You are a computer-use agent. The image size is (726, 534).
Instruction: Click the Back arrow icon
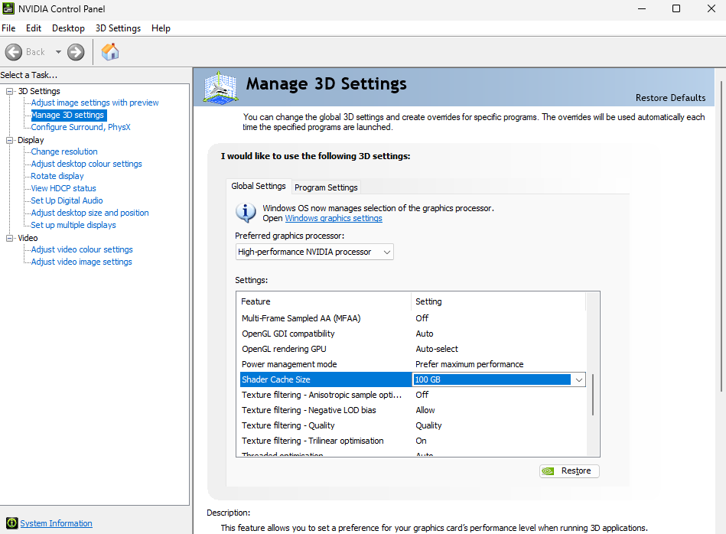point(14,52)
